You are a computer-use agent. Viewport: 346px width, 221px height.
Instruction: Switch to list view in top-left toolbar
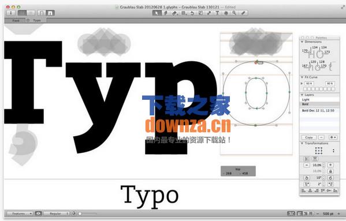coord(31,13)
